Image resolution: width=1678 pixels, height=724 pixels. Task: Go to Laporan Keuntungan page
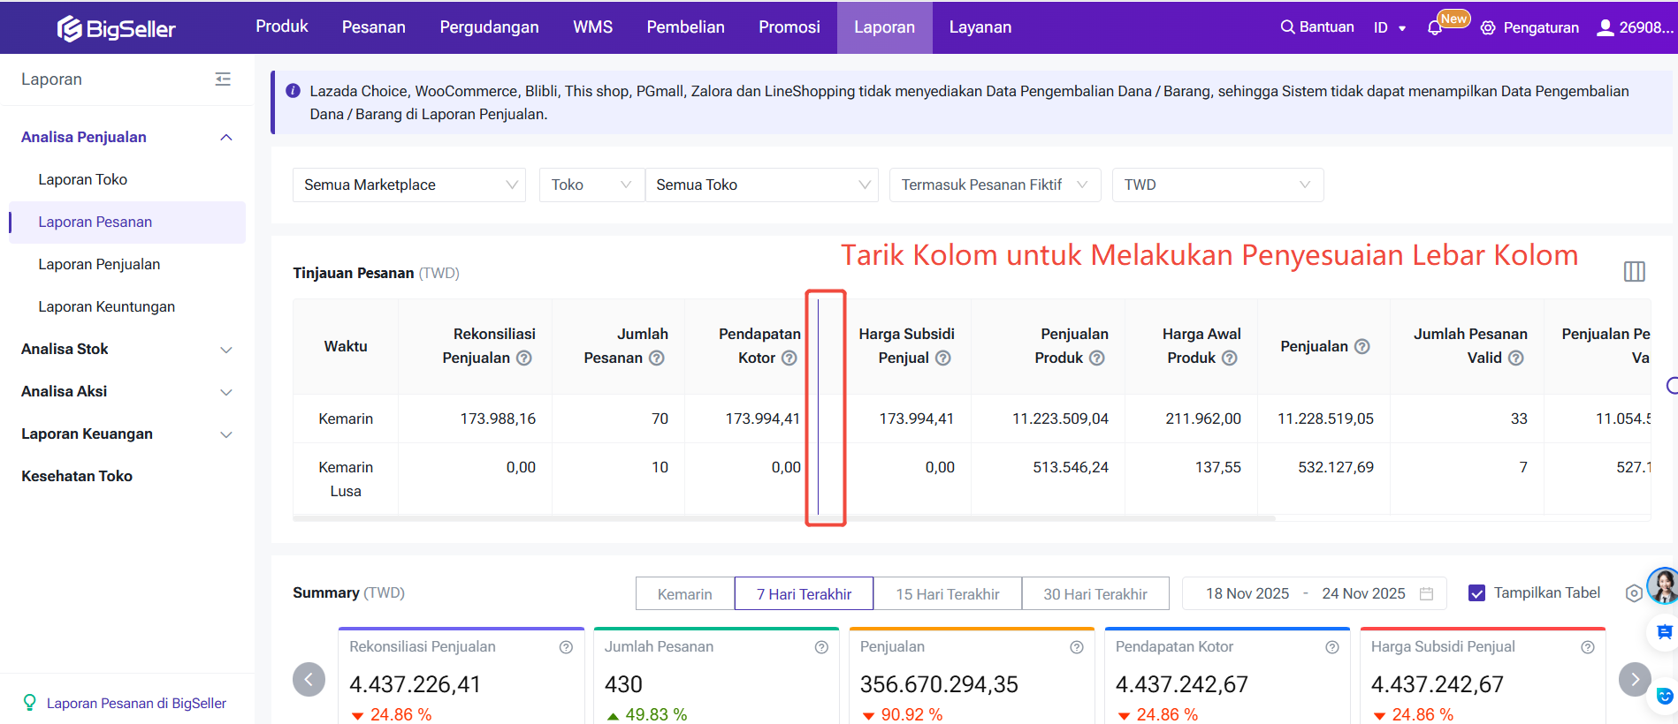106,307
